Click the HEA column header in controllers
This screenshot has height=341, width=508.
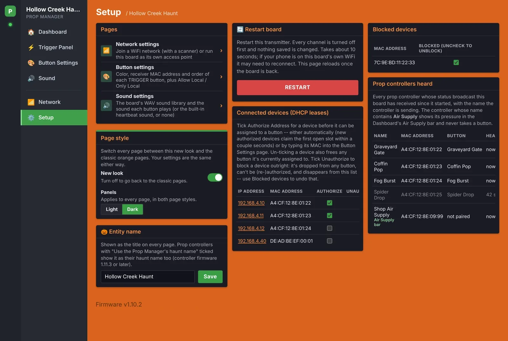[x=491, y=136]
